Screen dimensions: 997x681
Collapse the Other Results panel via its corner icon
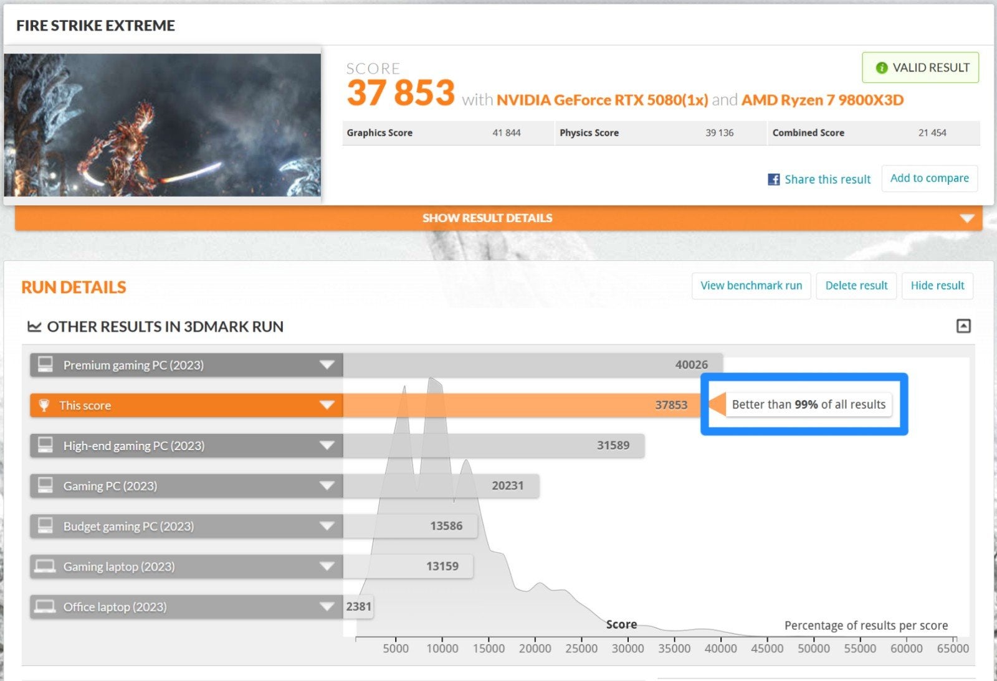pos(963,326)
